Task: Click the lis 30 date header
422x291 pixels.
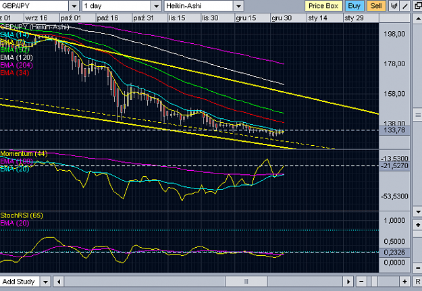Action: coord(217,18)
